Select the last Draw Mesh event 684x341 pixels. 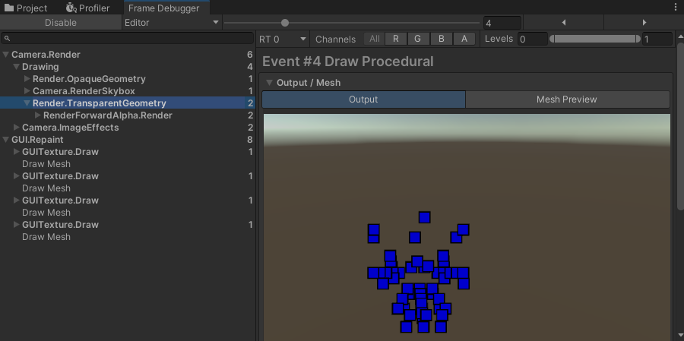(x=128, y=237)
